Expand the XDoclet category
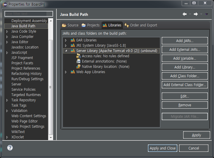This screenshot has width=214, height=158. point(7,137)
